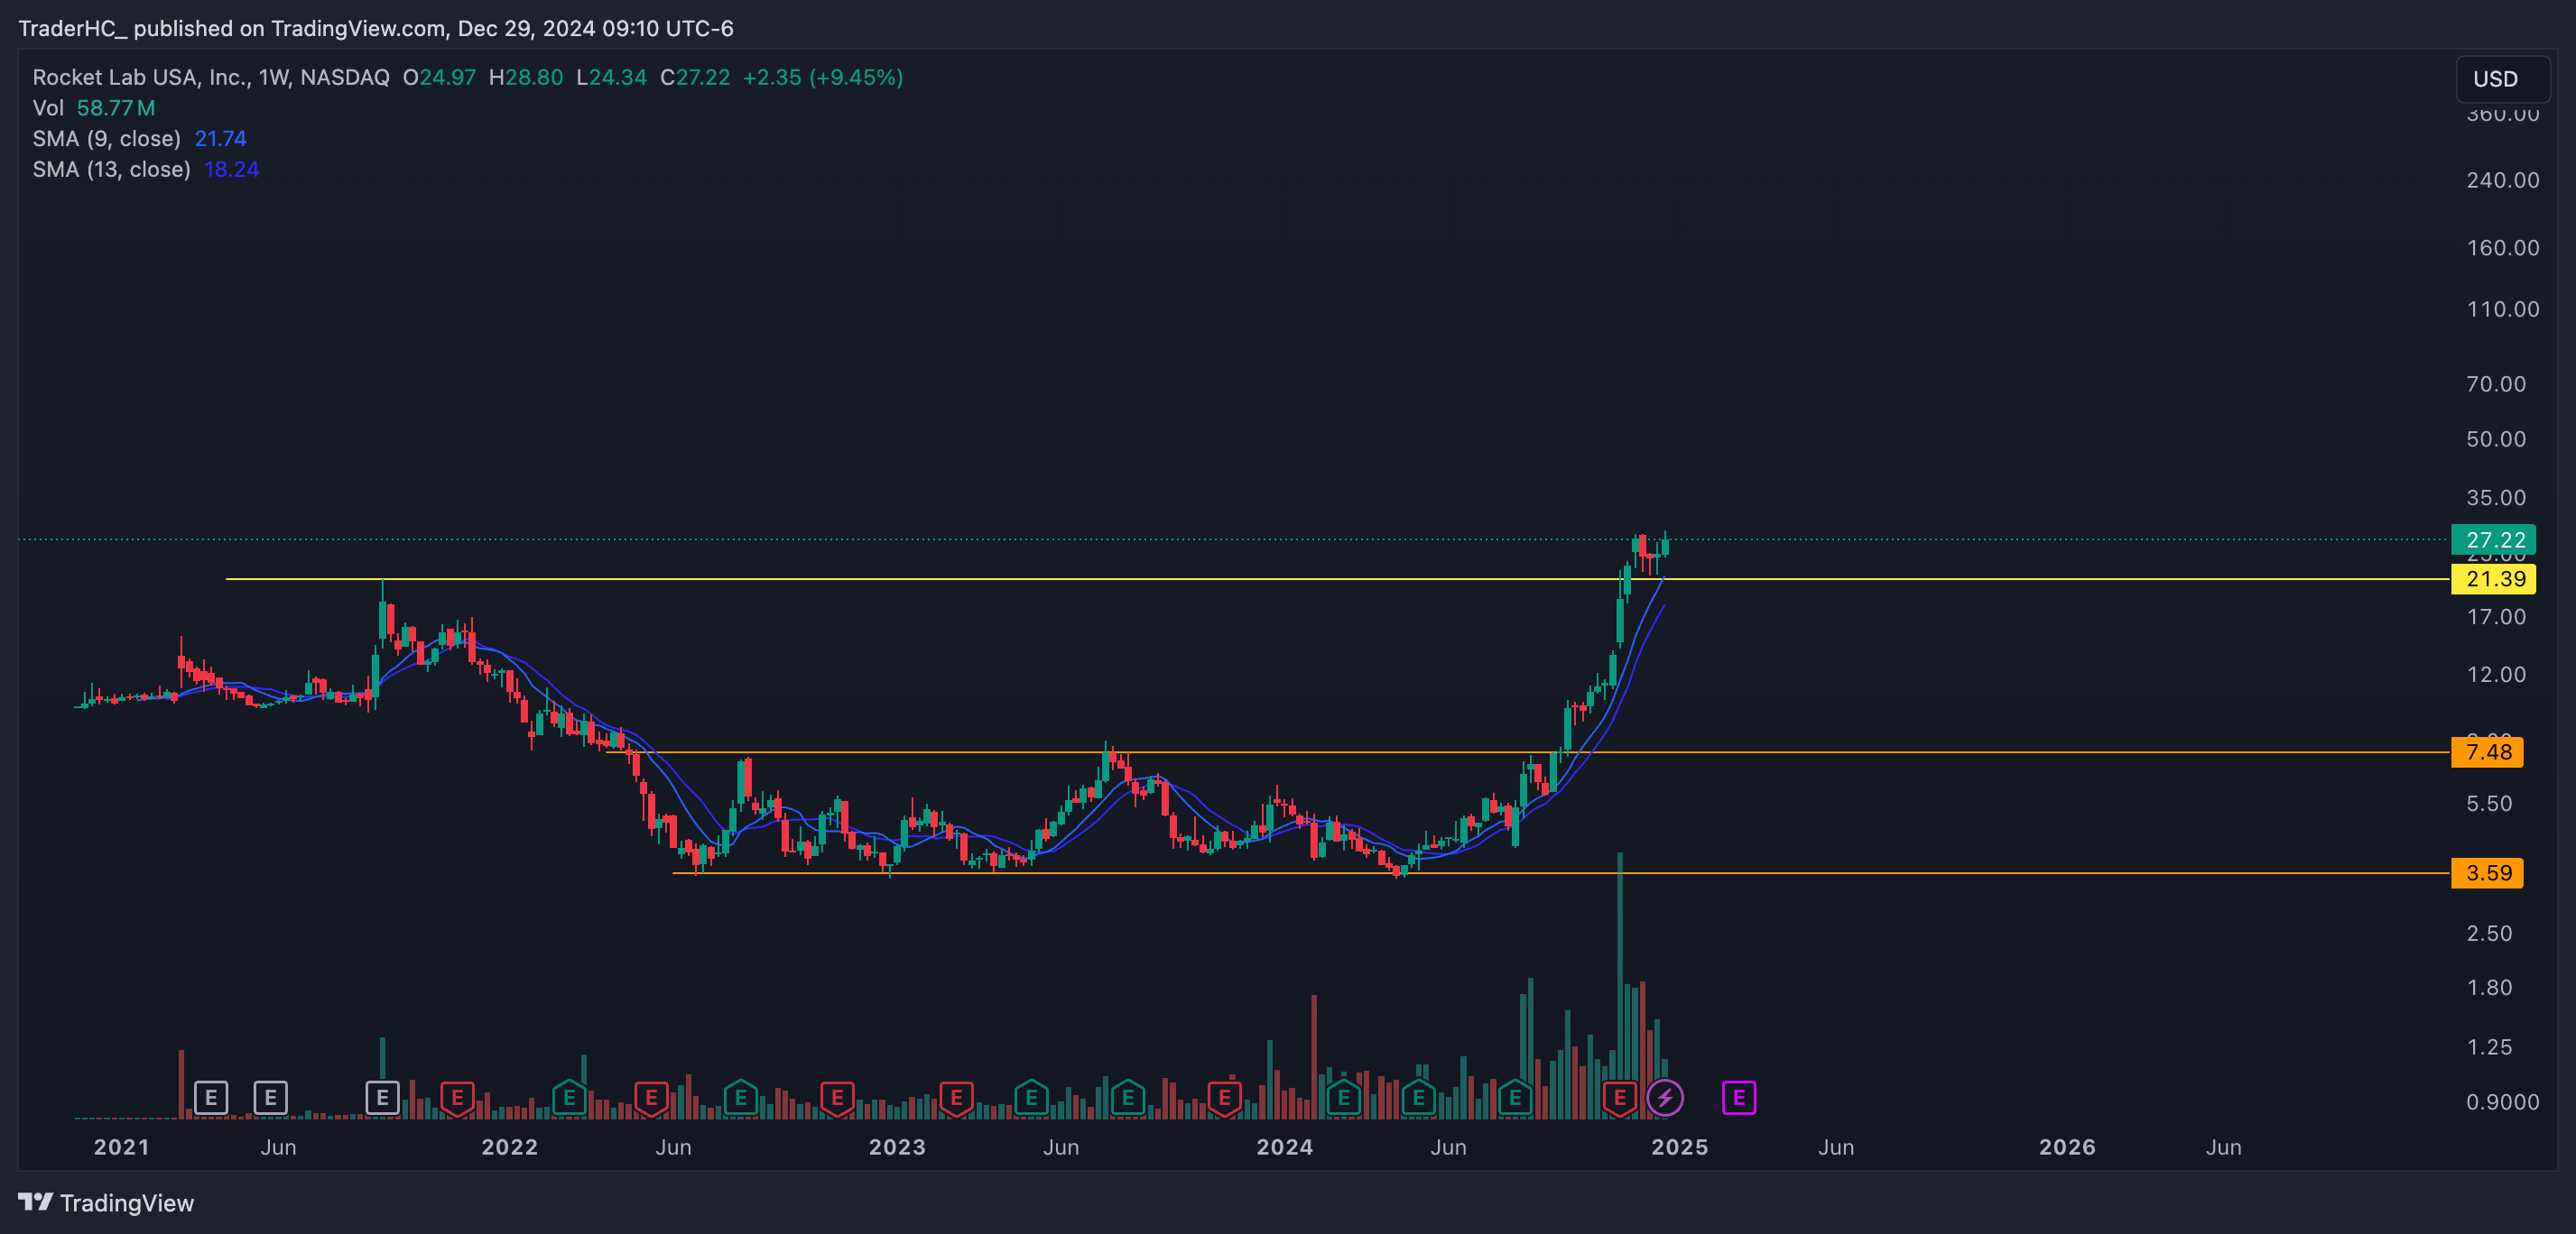
Task: Click the red earnings marker just before 2023
Action: point(837,1098)
